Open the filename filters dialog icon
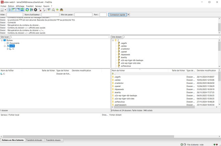Image resolution: width=221 pixels, height=146 pixels. pyautogui.click(x=49, y=10)
